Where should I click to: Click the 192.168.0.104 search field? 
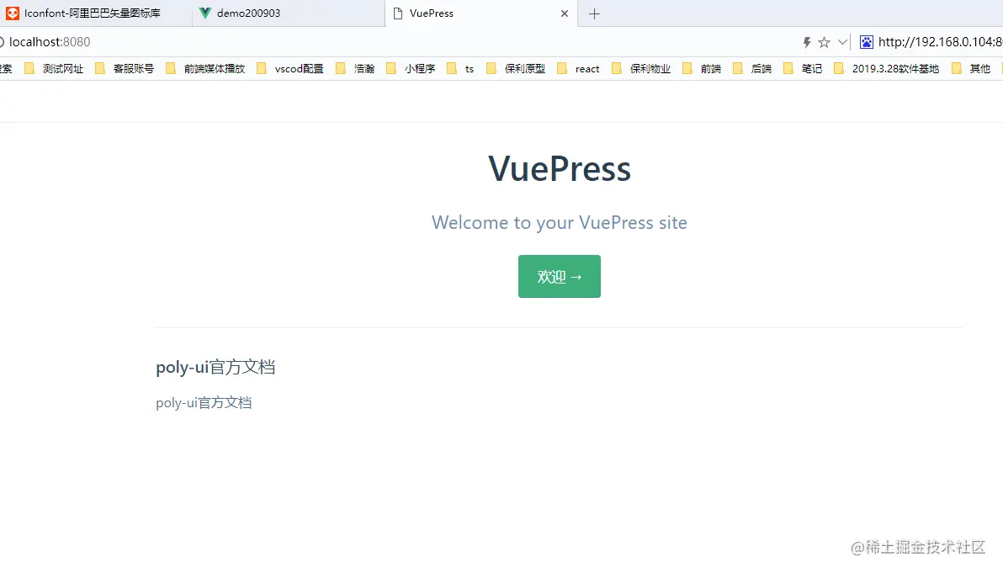coord(940,42)
